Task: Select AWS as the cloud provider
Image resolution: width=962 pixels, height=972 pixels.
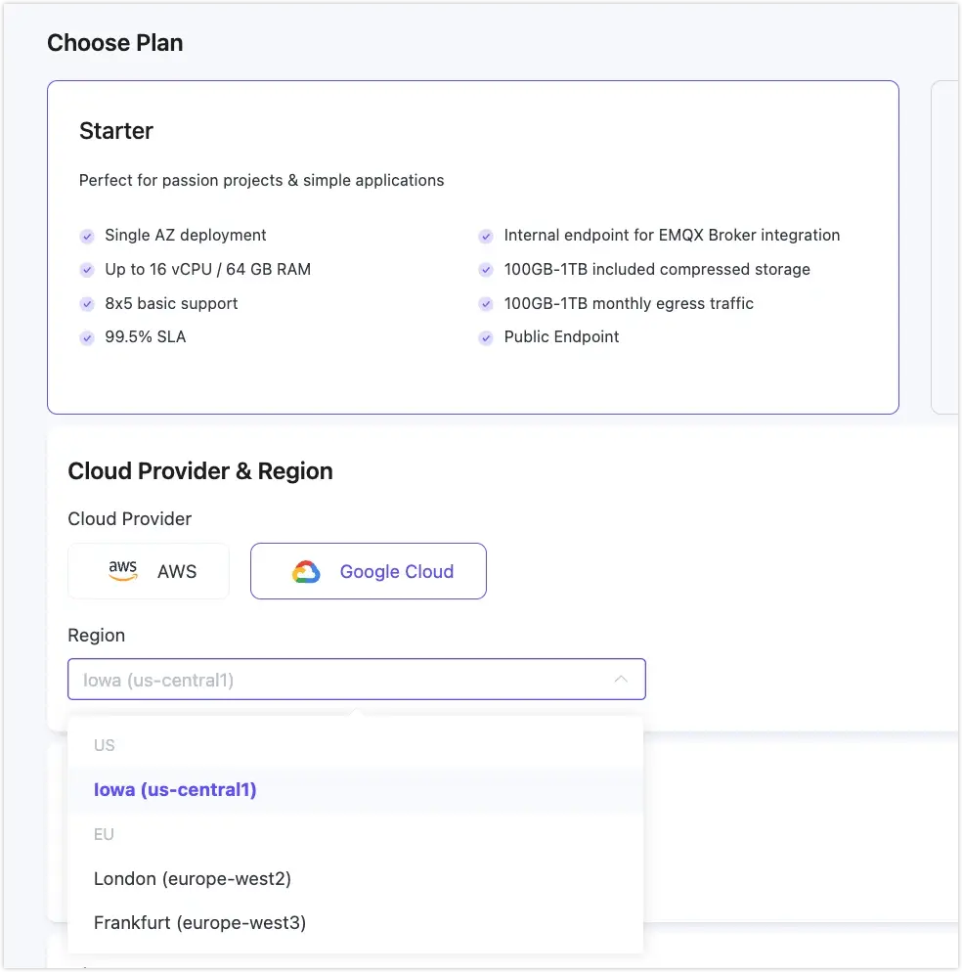Action: 149,571
